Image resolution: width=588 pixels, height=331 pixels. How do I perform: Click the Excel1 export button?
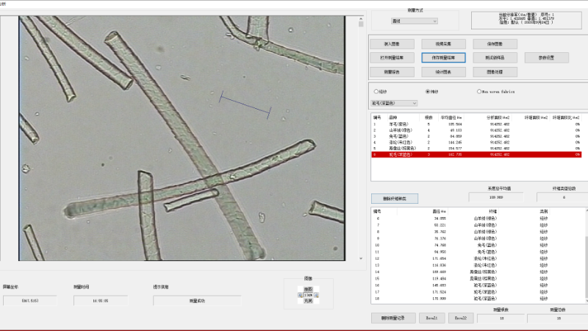pos(430,318)
